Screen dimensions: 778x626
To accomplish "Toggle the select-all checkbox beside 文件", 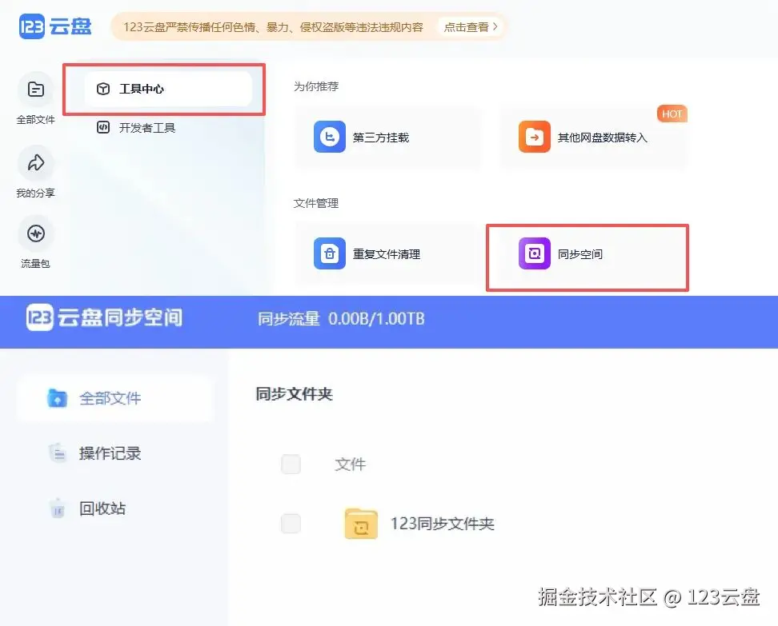I will coord(291,465).
